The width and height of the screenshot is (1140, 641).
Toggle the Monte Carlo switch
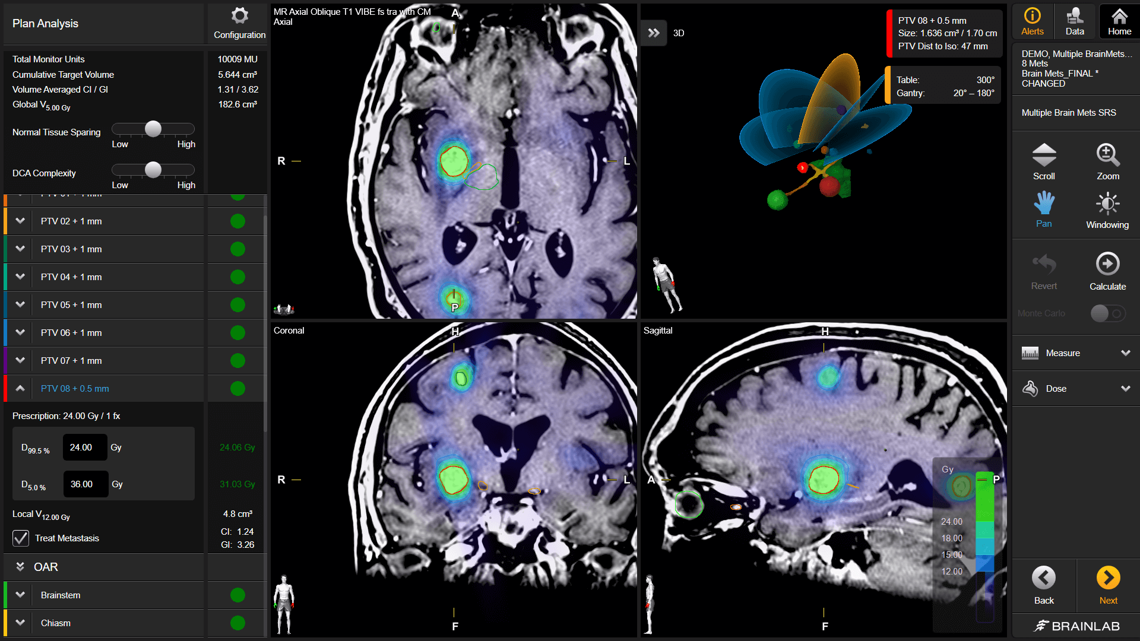click(1108, 313)
